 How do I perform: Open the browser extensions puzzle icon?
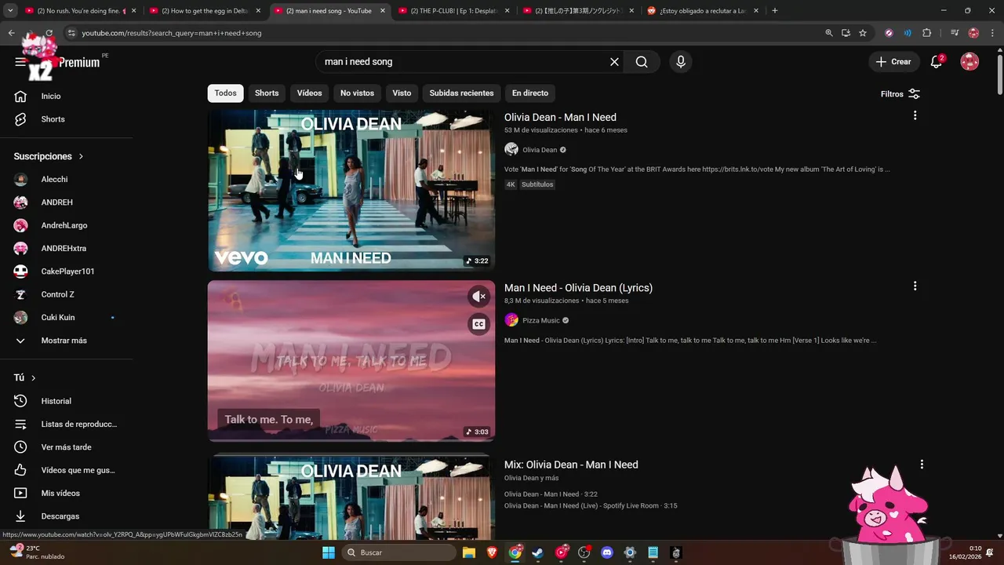click(926, 33)
